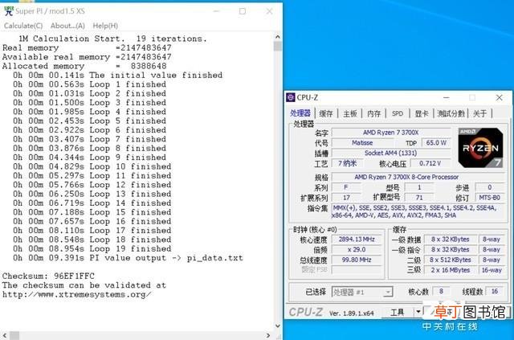The height and width of the screenshot is (340, 514).
Task: Switch to the 缓存 tab in CPU-Z
Action: 326,113
